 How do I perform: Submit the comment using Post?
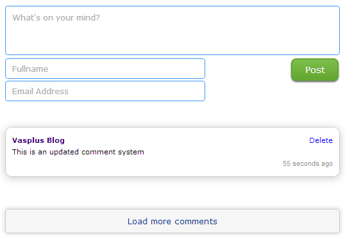point(315,70)
